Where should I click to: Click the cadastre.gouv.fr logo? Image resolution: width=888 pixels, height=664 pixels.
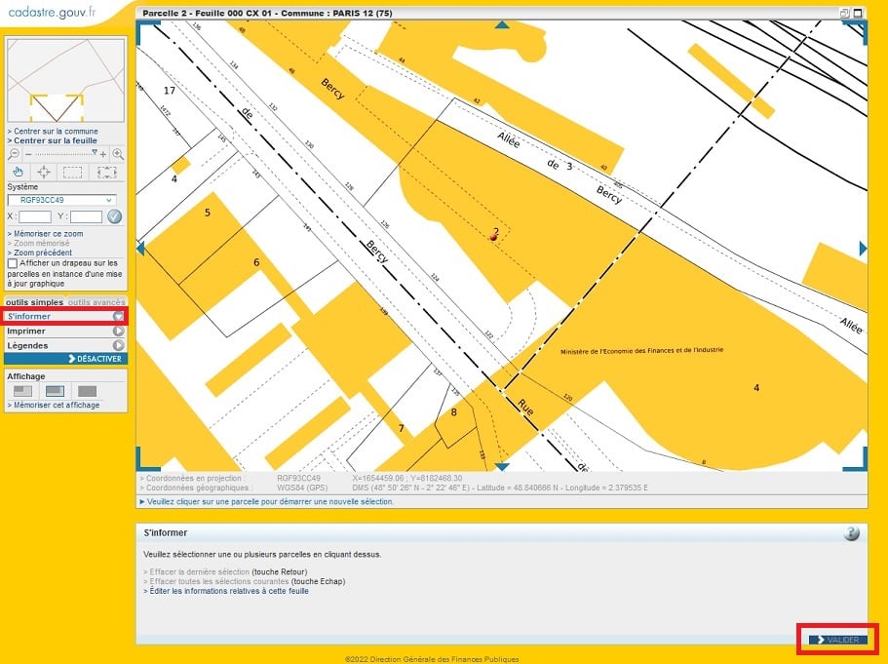(52, 12)
